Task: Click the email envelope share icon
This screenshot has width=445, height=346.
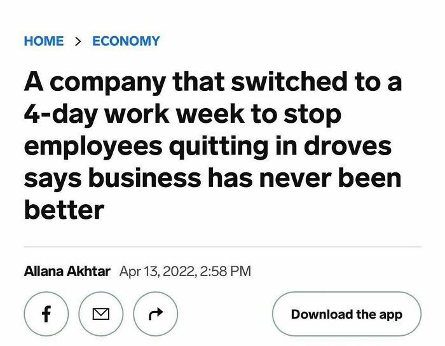Action: (x=101, y=314)
